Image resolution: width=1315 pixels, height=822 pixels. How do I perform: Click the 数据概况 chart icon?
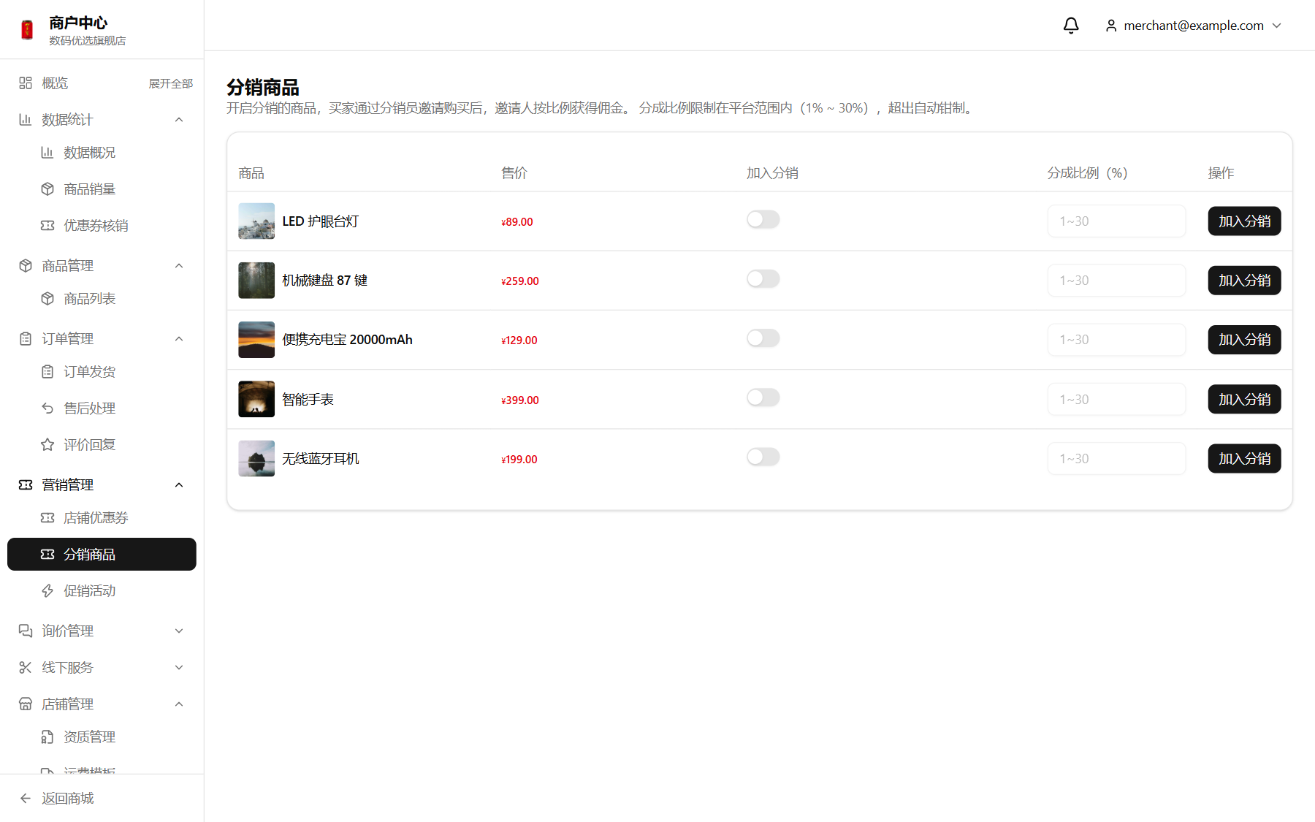47,153
